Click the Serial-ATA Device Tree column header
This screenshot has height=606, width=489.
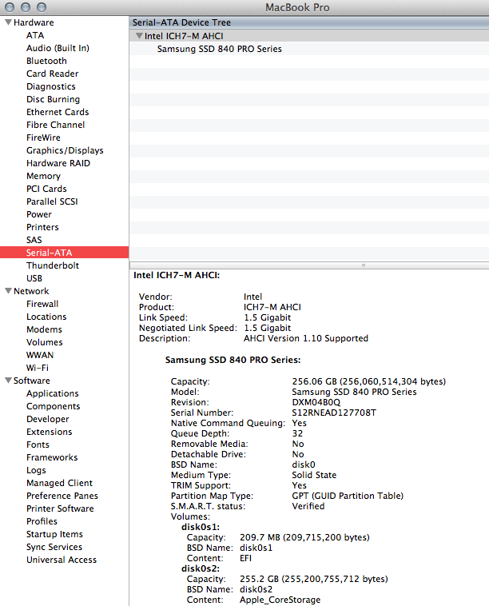click(x=309, y=22)
